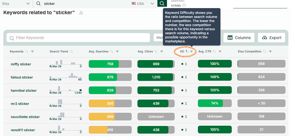Click the hannibal sticker trend chart
This screenshot has width=291, height=136.
[x=66, y=90]
